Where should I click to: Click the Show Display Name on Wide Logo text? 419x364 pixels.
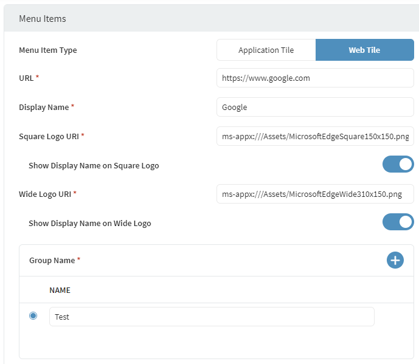(x=89, y=223)
